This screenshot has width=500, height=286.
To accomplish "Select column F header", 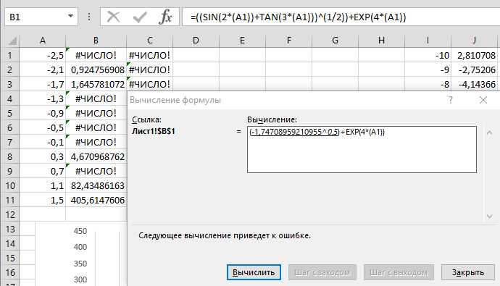I will (x=288, y=41).
